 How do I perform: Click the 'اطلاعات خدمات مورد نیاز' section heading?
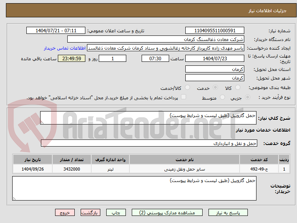263,130
